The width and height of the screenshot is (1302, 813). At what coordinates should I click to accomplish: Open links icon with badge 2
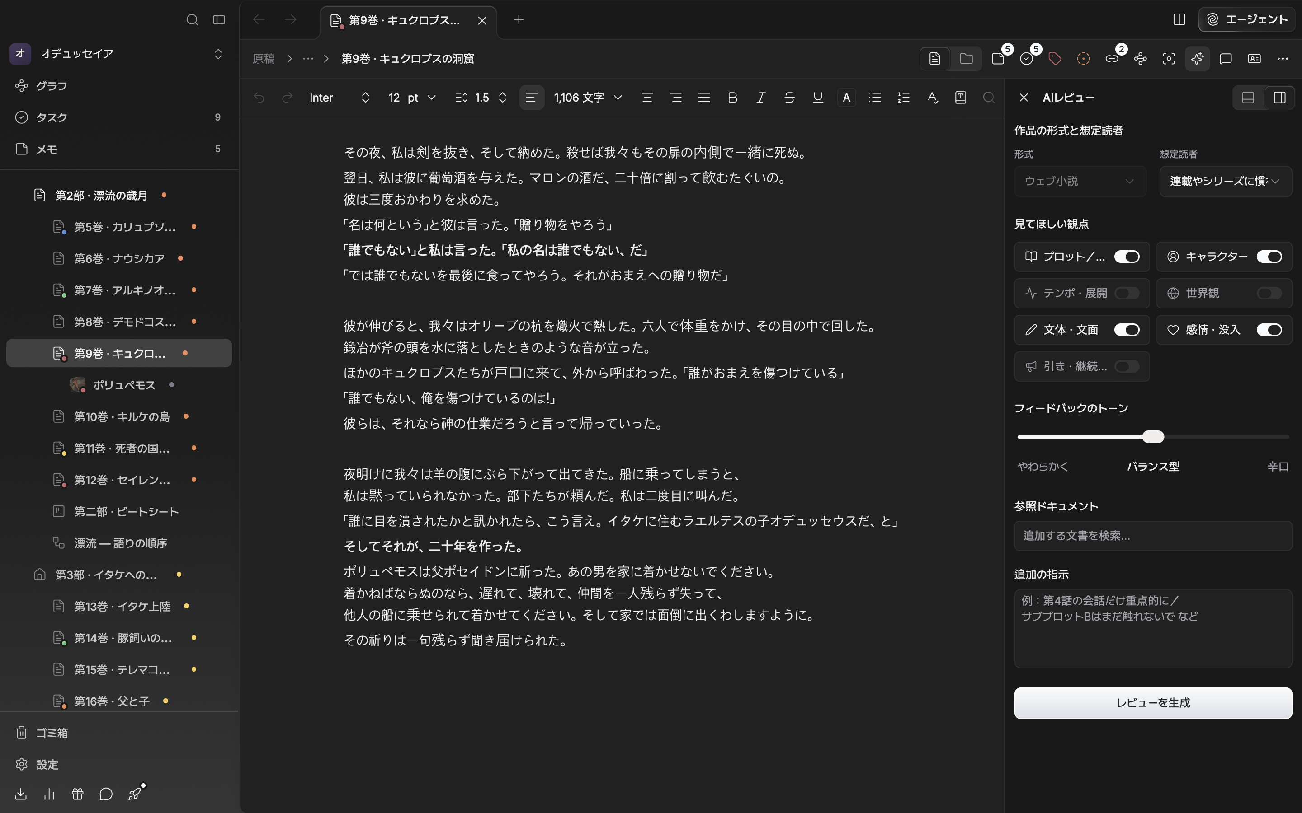click(1112, 59)
